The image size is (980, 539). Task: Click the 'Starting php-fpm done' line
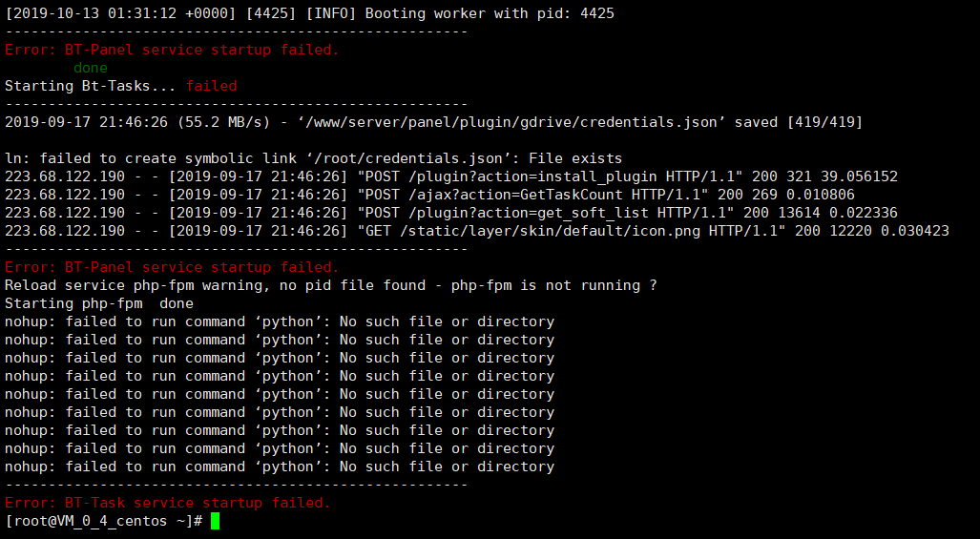tap(98, 303)
